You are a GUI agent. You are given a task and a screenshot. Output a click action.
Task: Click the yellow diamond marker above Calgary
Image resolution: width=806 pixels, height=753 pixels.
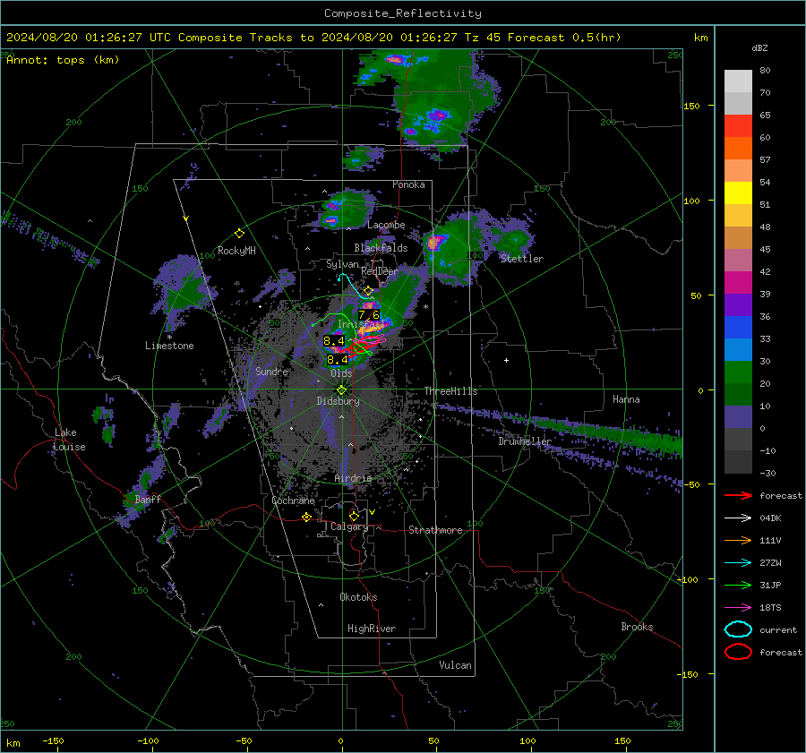pos(354,516)
